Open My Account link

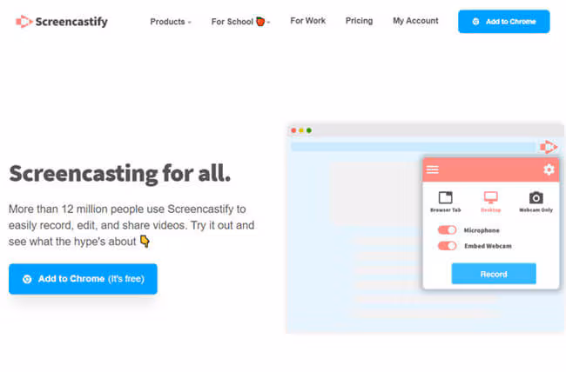click(415, 21)
